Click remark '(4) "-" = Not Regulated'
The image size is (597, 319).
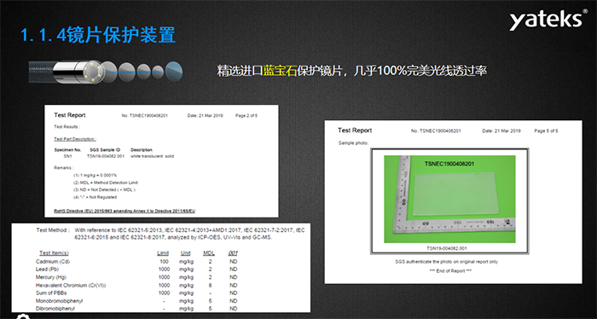[x=96, y=197]
